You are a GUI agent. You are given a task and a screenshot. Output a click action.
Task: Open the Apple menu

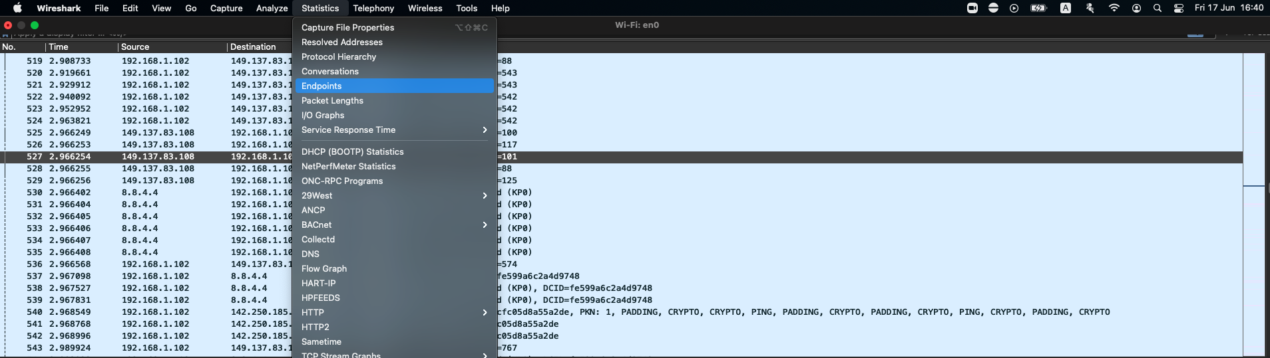[17, 8]
